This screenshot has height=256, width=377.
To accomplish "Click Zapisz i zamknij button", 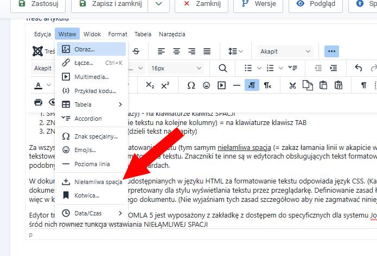I will point(110,4).
